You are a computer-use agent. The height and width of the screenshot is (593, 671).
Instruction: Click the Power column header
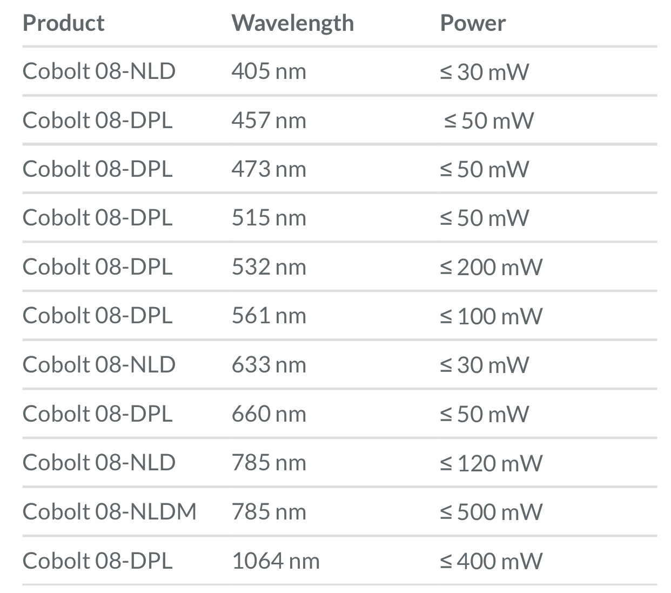473,23
